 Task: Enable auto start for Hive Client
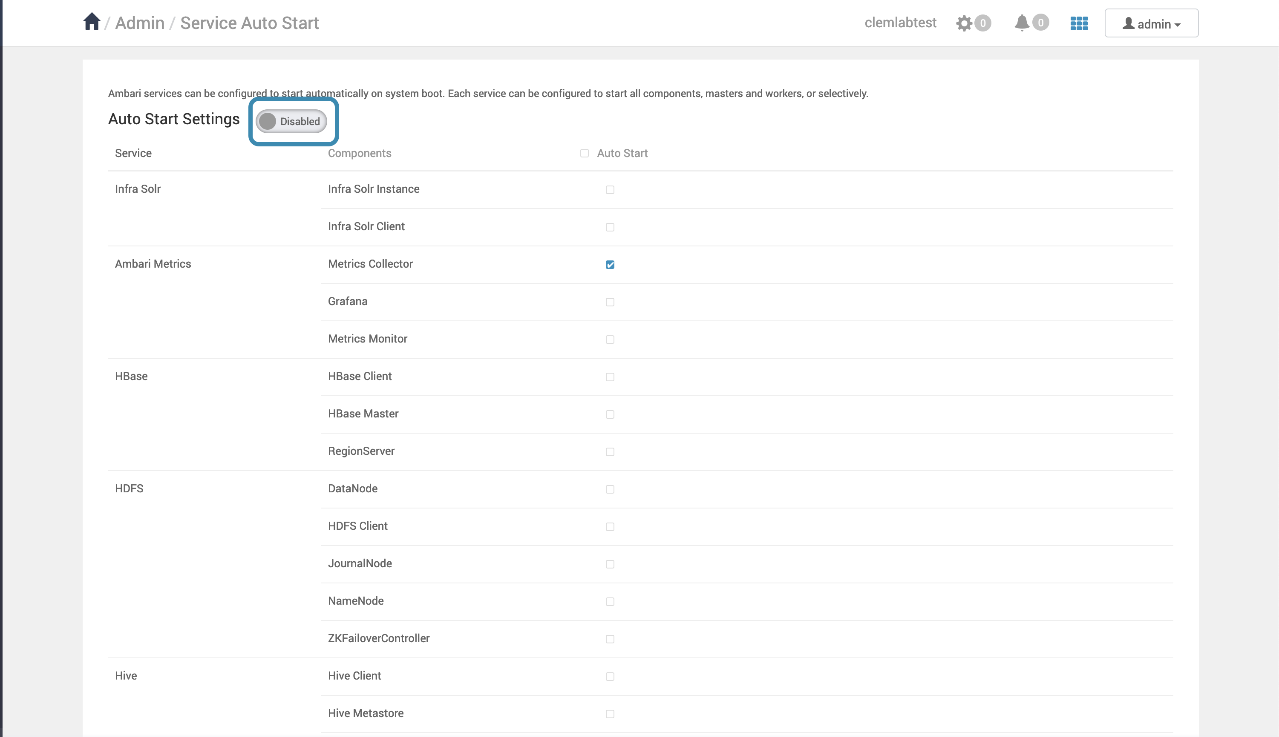coord(610,677)
